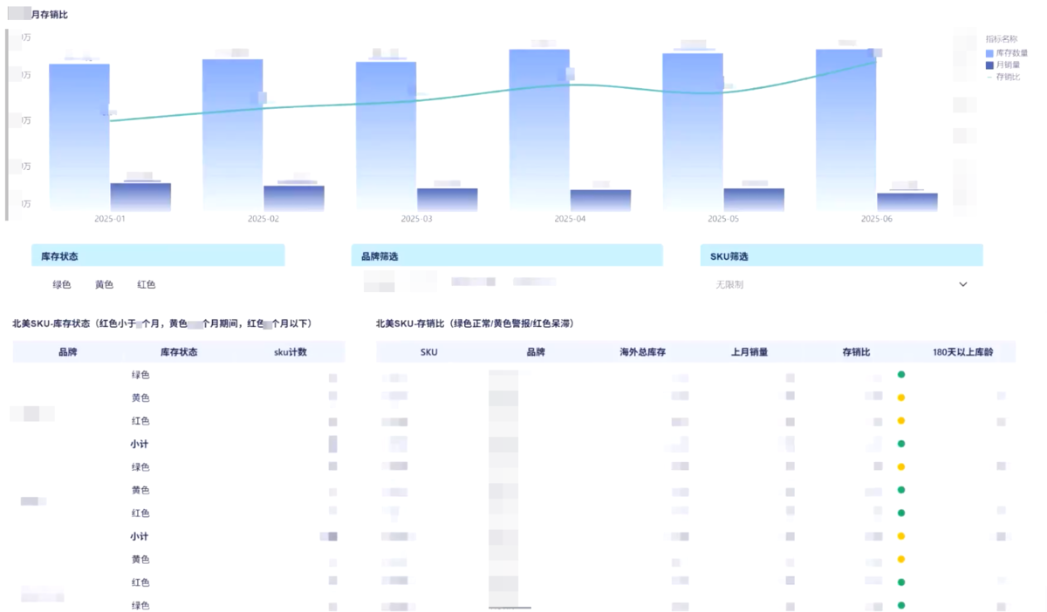Select 黄色 in the 库存状态 filter
1047x612 pixels.
[105, 284]
